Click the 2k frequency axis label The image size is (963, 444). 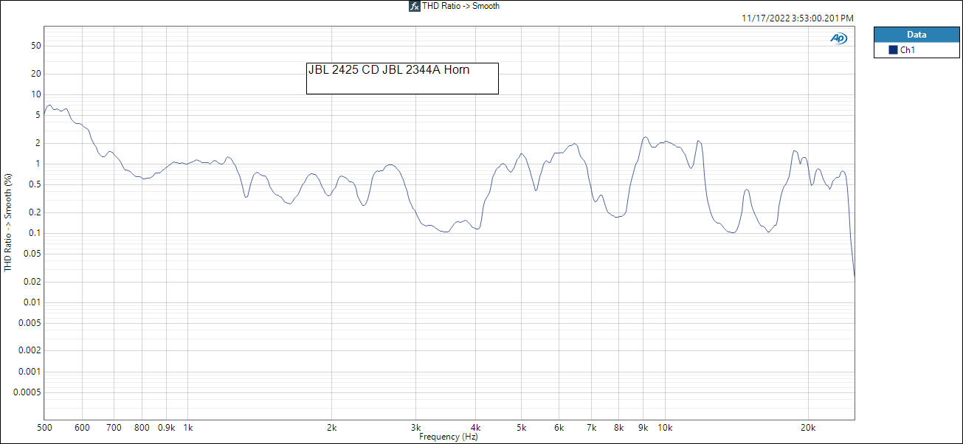point(332,427)
